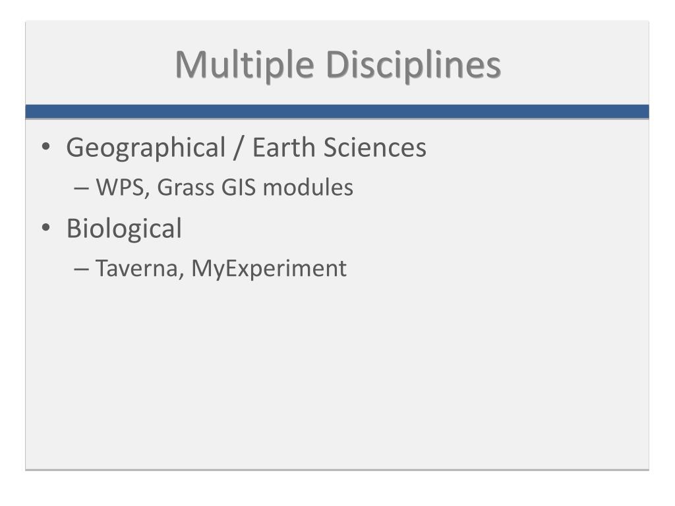Click the word Taverna
675x506 pixels.
click(x=140, y=269)
